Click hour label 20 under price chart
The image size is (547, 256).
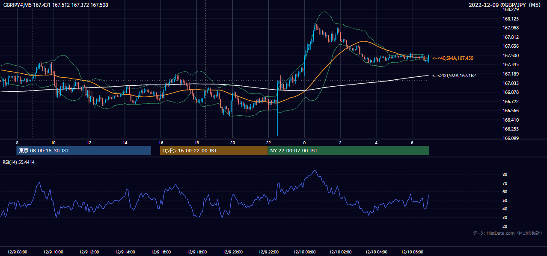tap(232, 143)
